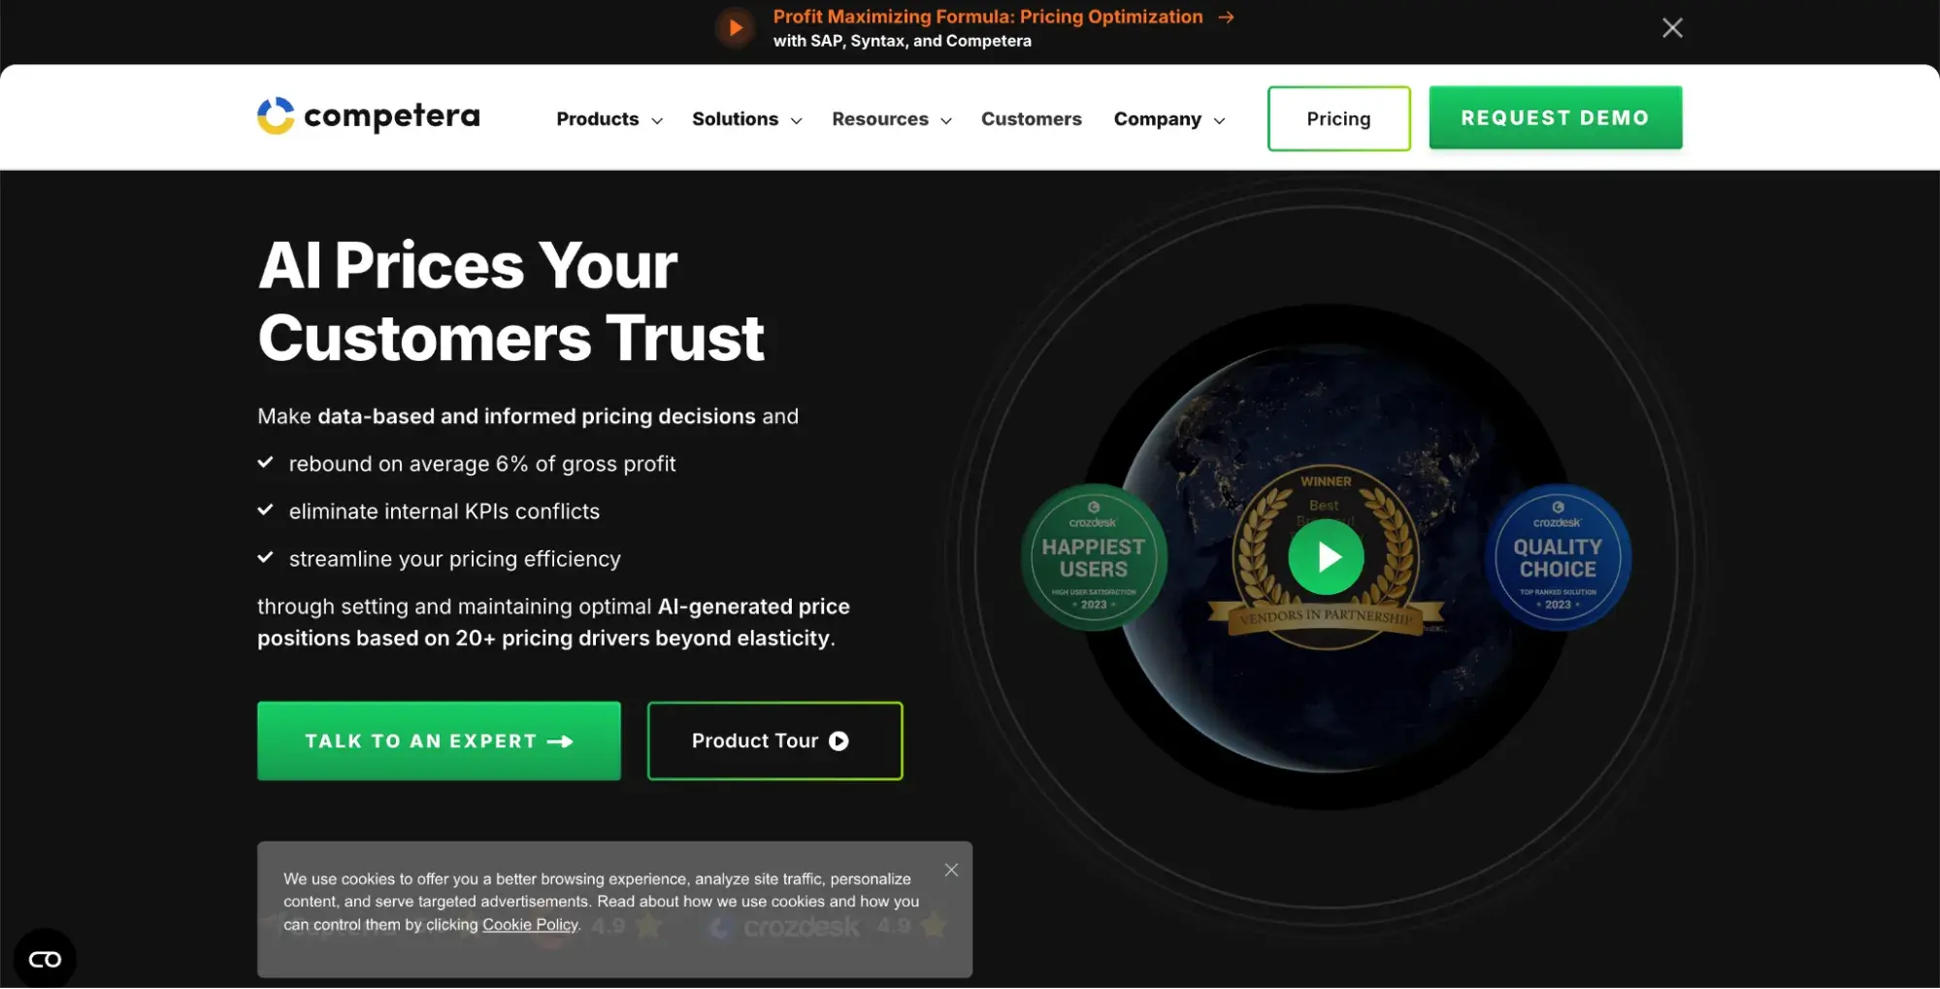Open the Pricing page button
The width and height of the screenshot is (1940, 989).
pyautogui.click(x=1338, y=118)
